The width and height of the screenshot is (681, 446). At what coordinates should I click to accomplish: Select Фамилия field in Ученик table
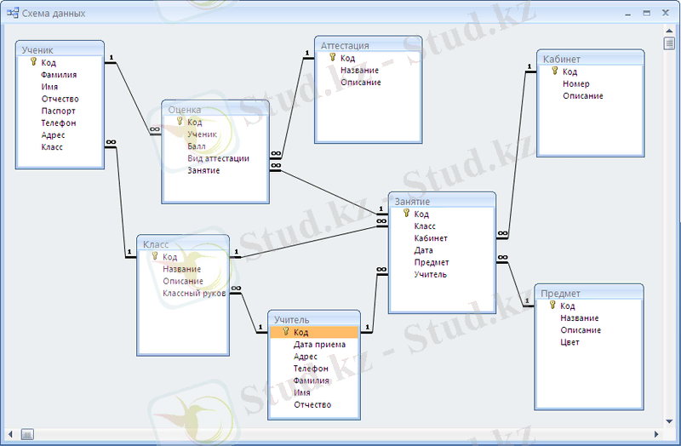tap(60, 75)
